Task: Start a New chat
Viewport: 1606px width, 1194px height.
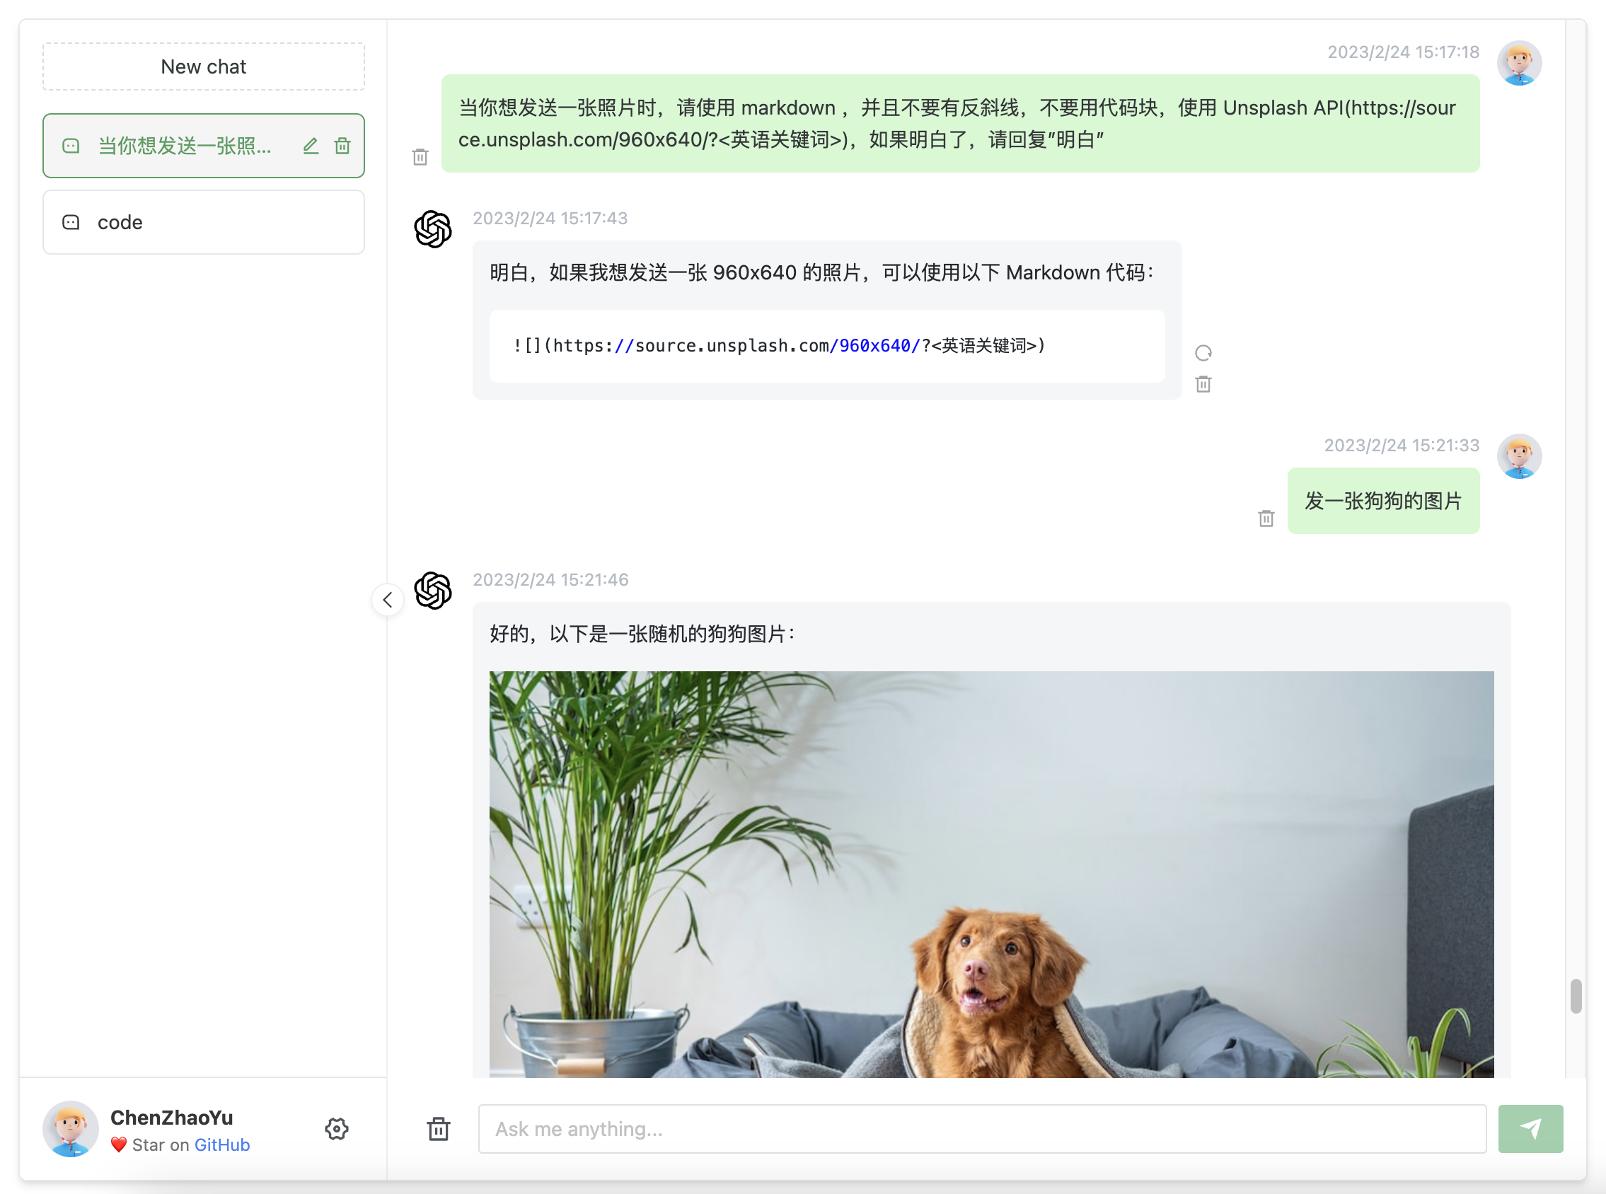Action: (203, 66)
